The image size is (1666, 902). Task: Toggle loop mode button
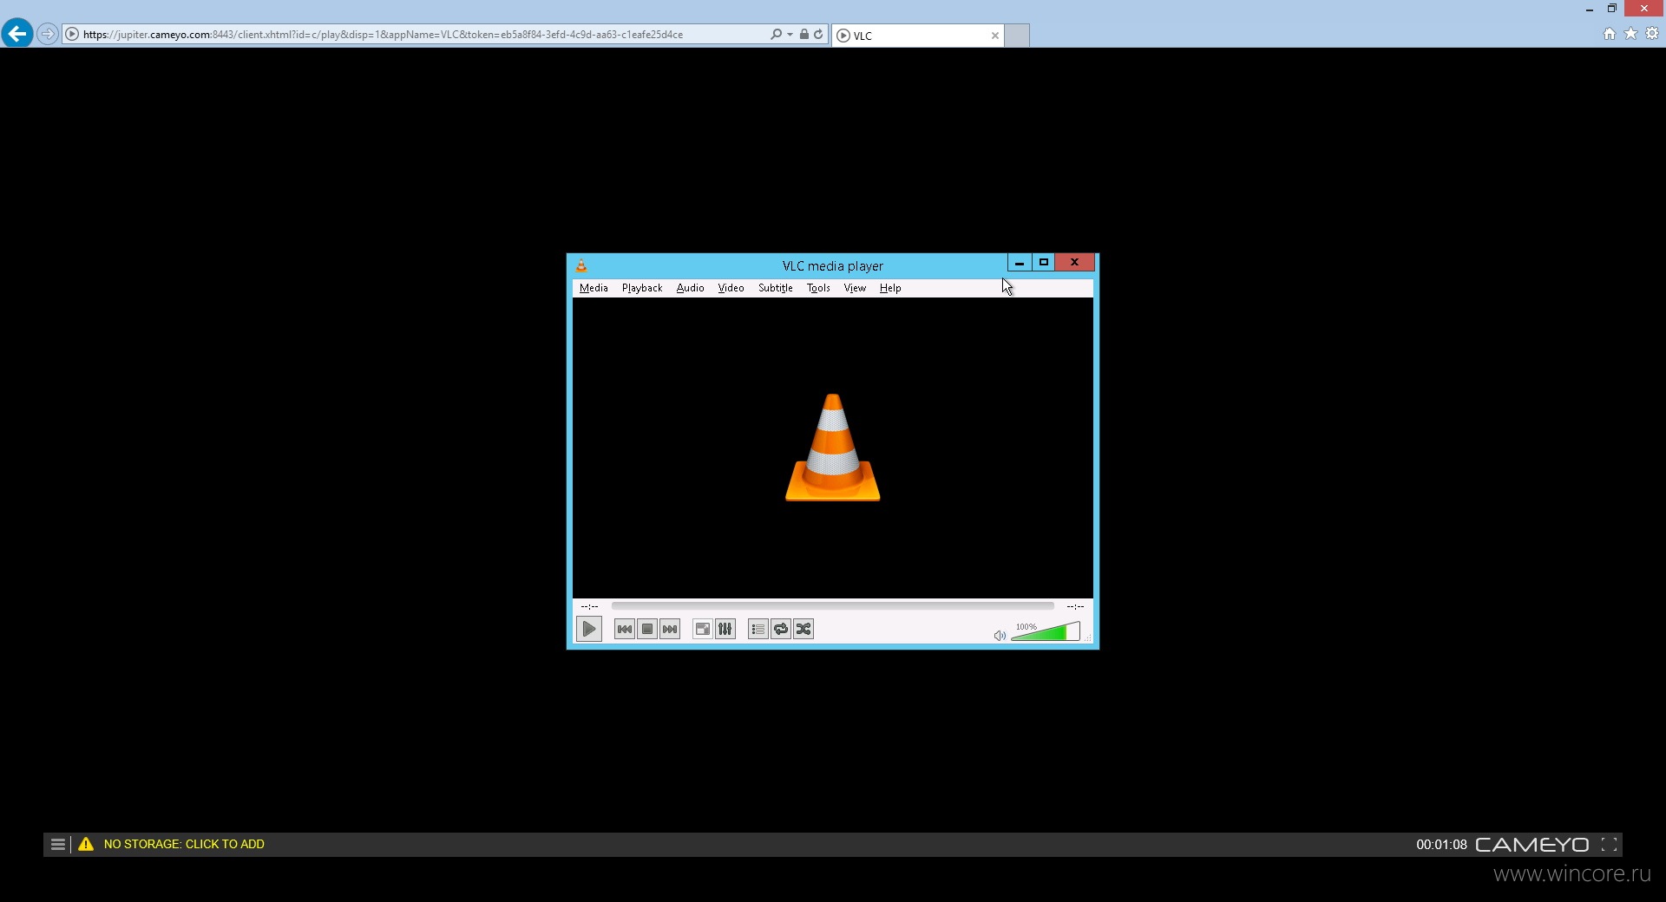pos(781,629)
